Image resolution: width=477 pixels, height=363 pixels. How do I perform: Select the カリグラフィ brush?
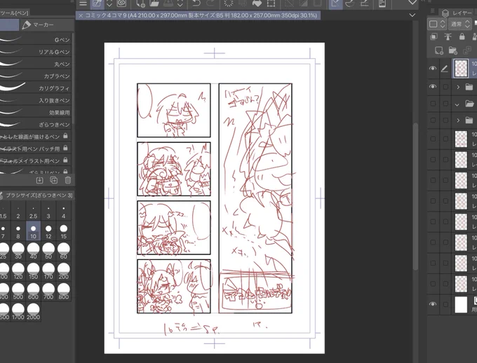36,88
